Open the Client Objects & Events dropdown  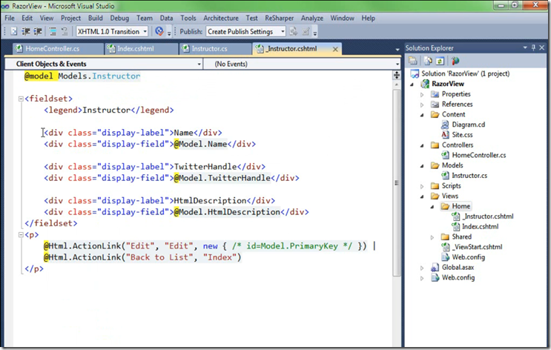coord(199,64)
